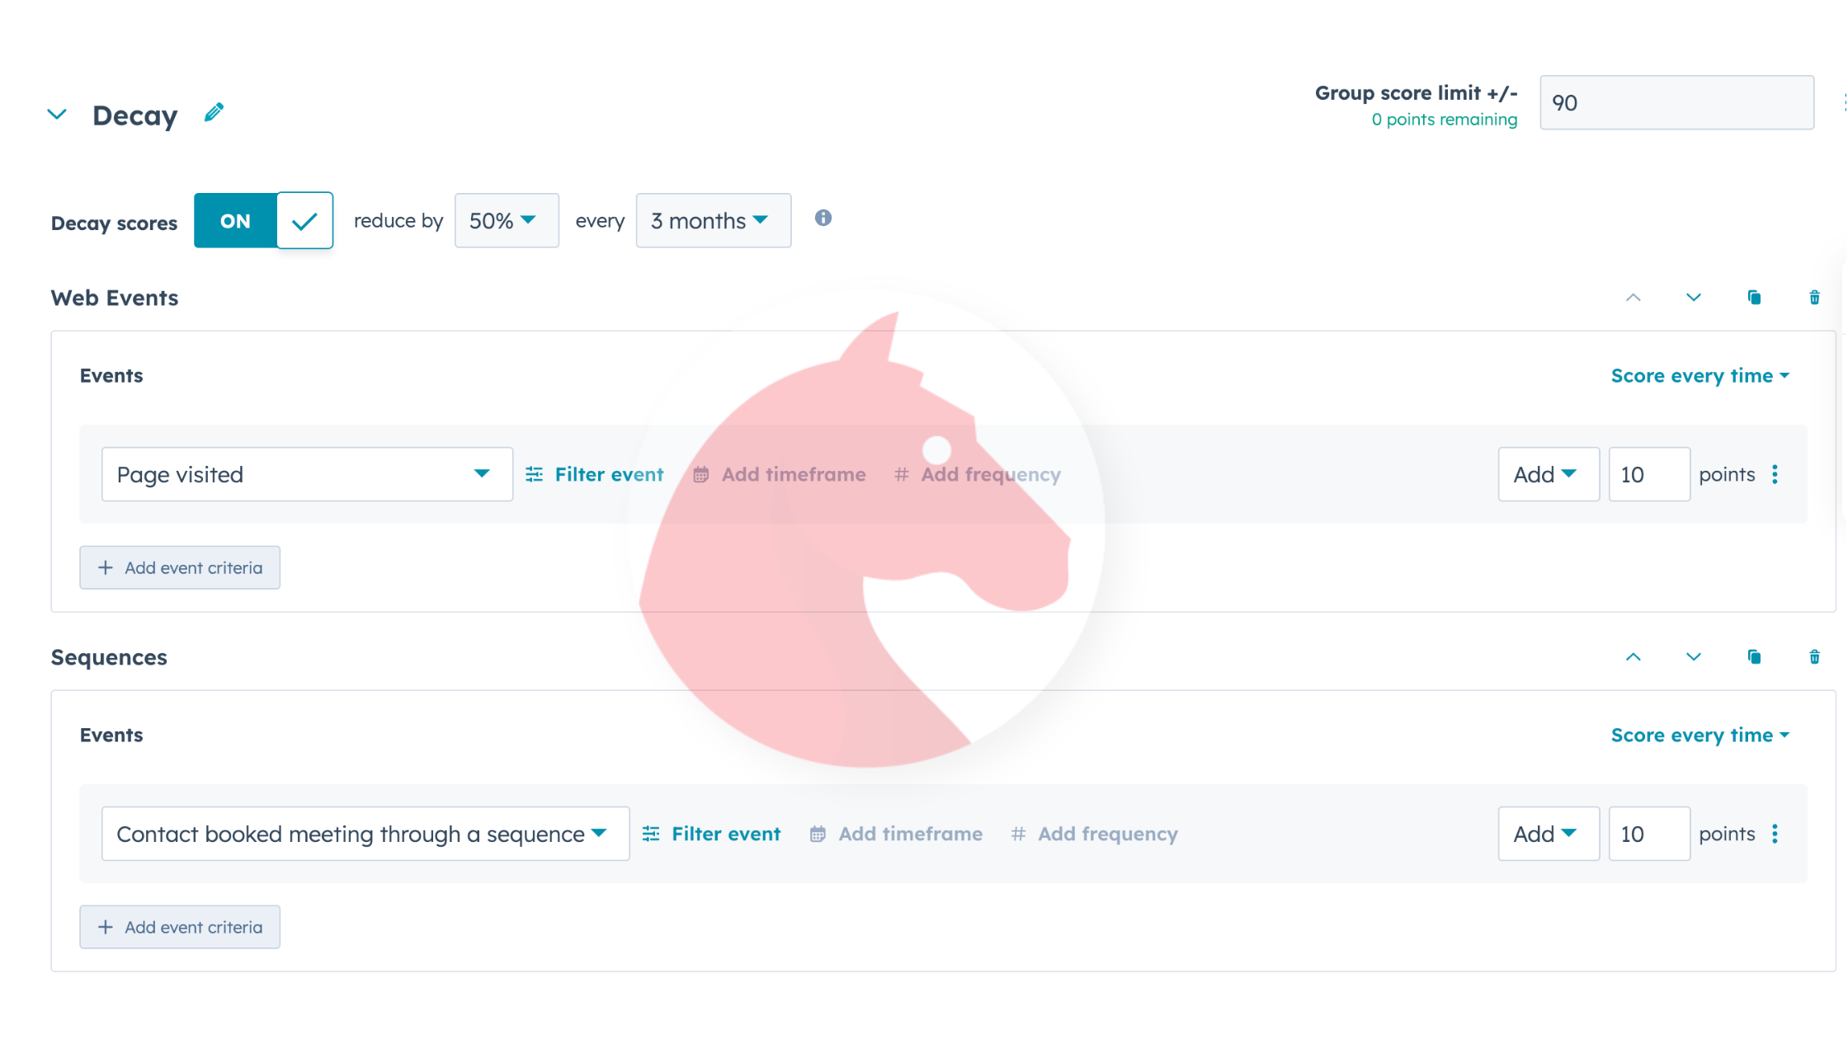This screenshot has height=1039, width=1848.
Task: Delete the Web Events section
Action: pyautogui.click(x=1814, y=298)
